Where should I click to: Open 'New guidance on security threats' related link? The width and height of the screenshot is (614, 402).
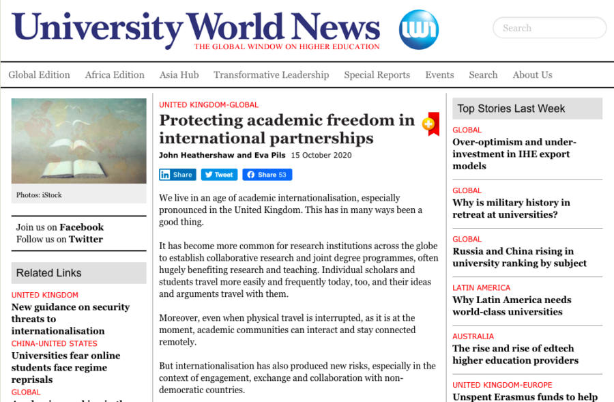click(70, 319)
